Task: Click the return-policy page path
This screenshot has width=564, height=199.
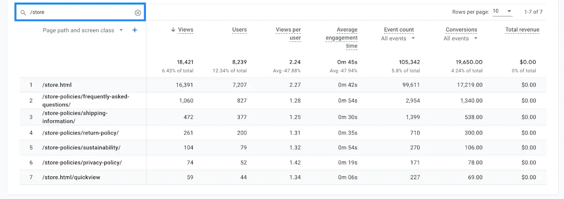Action: [x=80, y=133]
